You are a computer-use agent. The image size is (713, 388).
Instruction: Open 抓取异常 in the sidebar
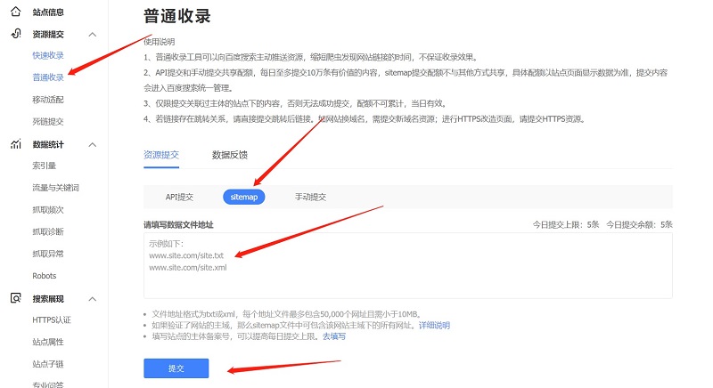coord(48,254)
